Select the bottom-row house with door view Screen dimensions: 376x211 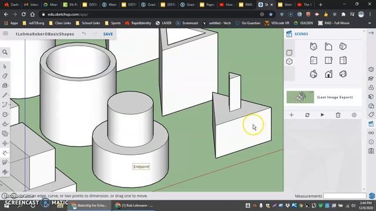click(328, 74)
